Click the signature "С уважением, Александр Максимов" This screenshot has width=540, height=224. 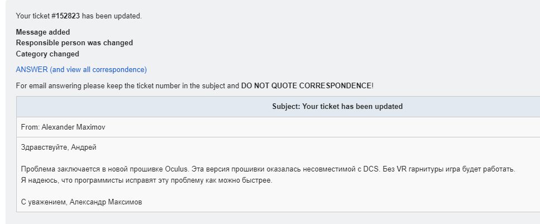point(82,202)
